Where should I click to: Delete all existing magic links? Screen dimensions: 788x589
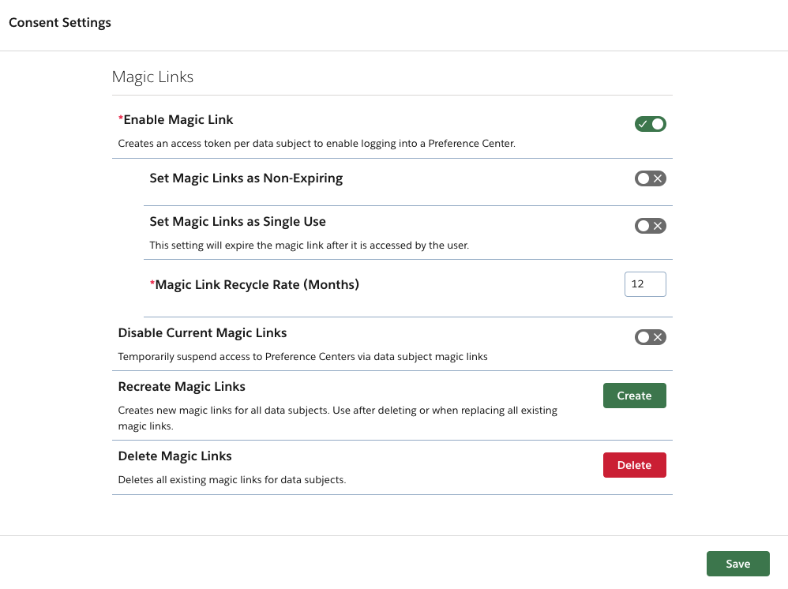pyautogui.click(x=634, y=465)
